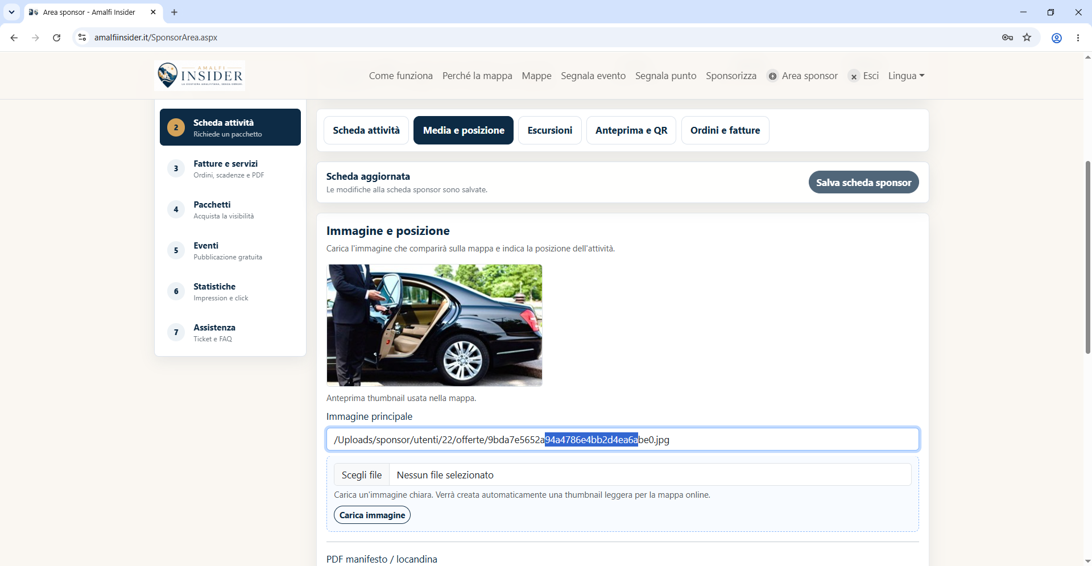Switch to the Scheda attività tab
The width and height of the screenshot is (1092, 566).
(366, 130)
